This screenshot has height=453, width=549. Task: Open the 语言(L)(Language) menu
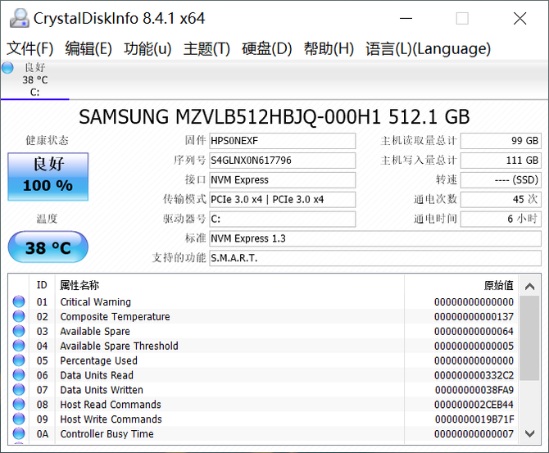[429, 48]
